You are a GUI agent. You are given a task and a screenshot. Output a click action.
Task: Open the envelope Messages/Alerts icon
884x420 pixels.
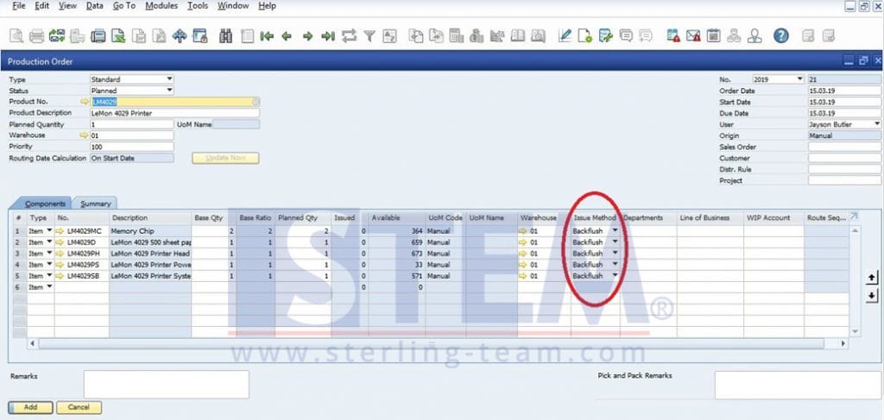click(693, 36)
